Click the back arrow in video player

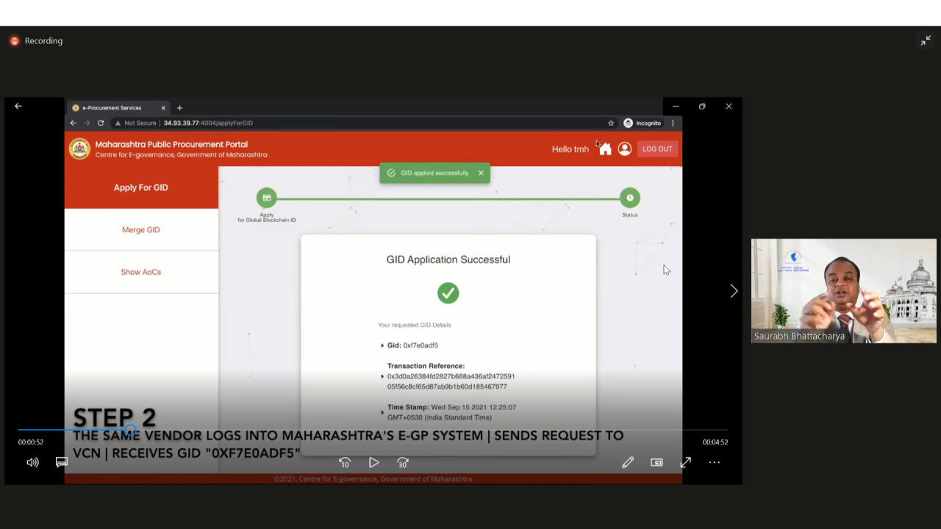click(18, 107)
